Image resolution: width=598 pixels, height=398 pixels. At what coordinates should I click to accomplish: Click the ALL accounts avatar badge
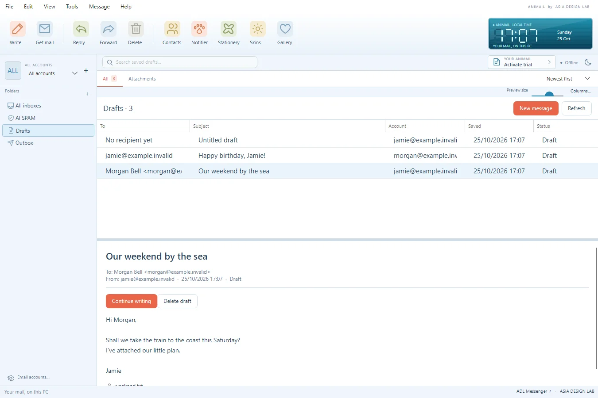pyautogui.click(x=13, y=71)
